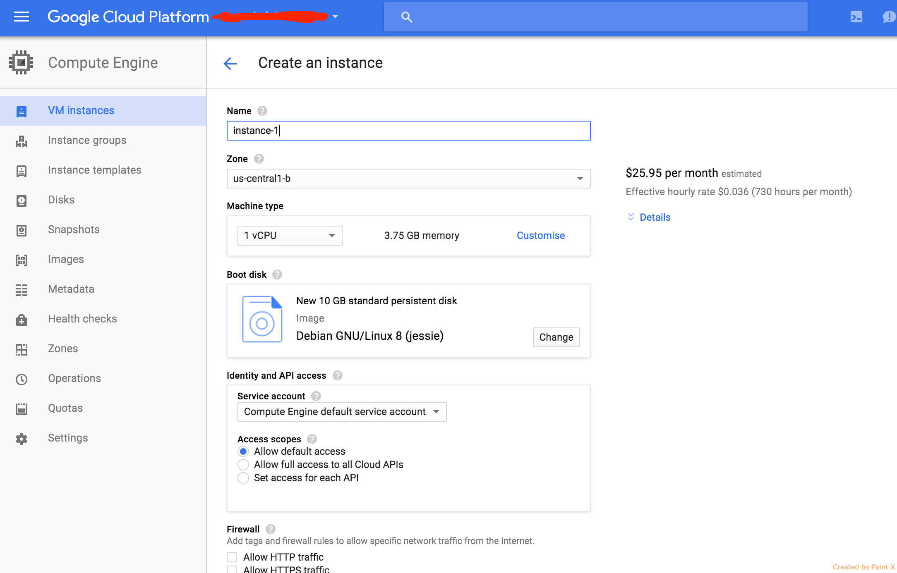This screenshot has width=897, height=573.
Task: Open the Service account dropdown
Action: point(342,412)
